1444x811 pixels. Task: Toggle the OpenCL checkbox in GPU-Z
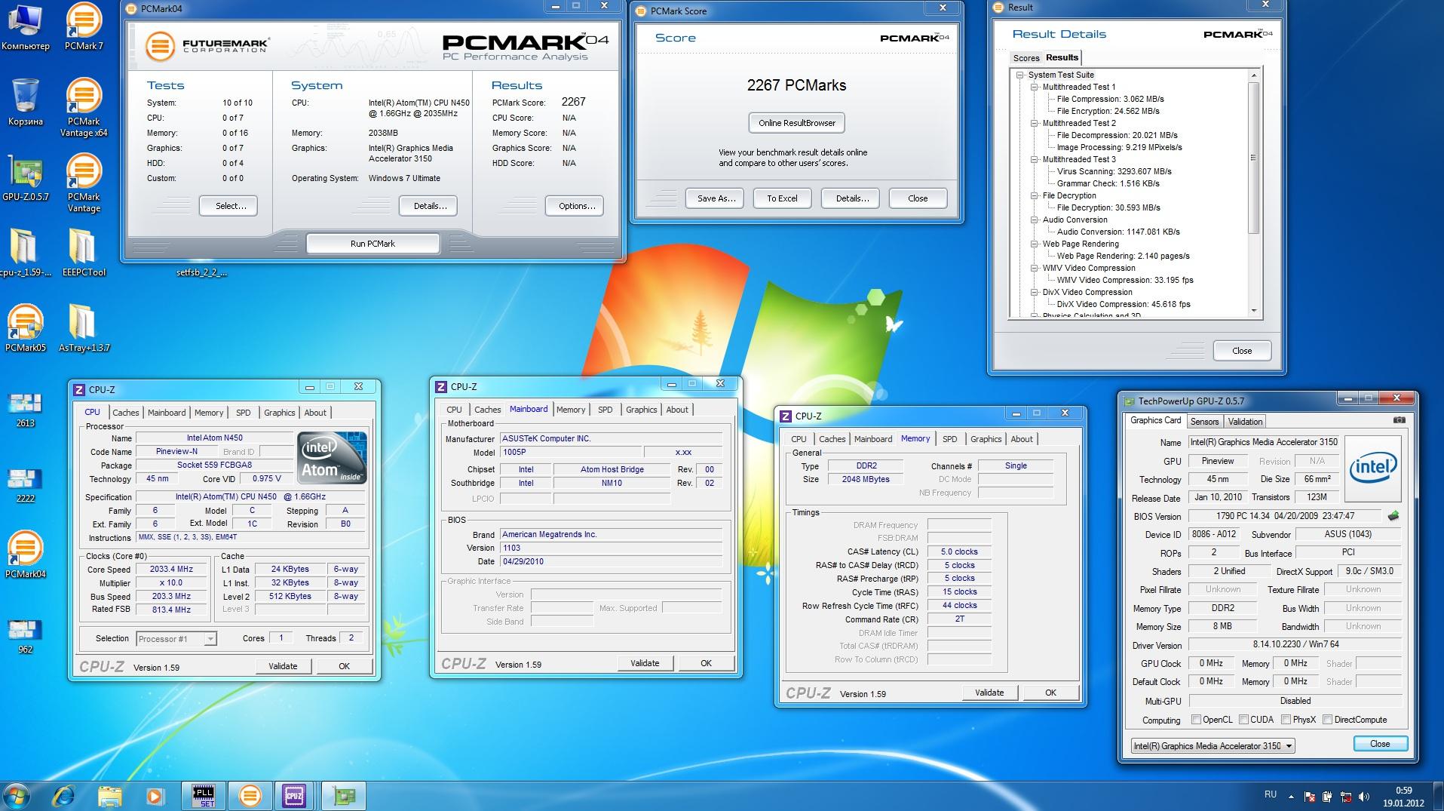(x=1196, y=720)
